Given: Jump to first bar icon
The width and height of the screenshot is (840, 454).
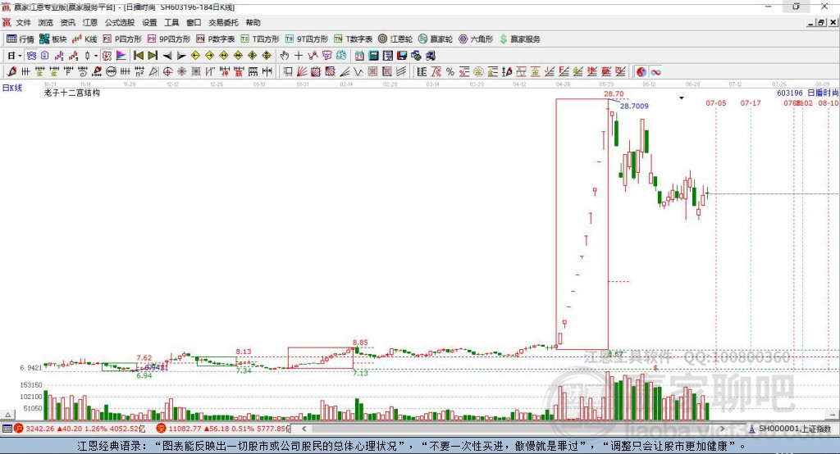Looking at the screenshot, I should (x=138, y=56).
